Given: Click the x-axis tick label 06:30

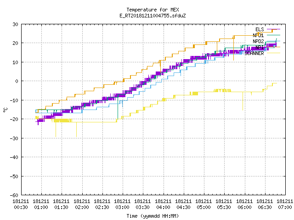Looking at the screenshot, I should click(265, 208).
